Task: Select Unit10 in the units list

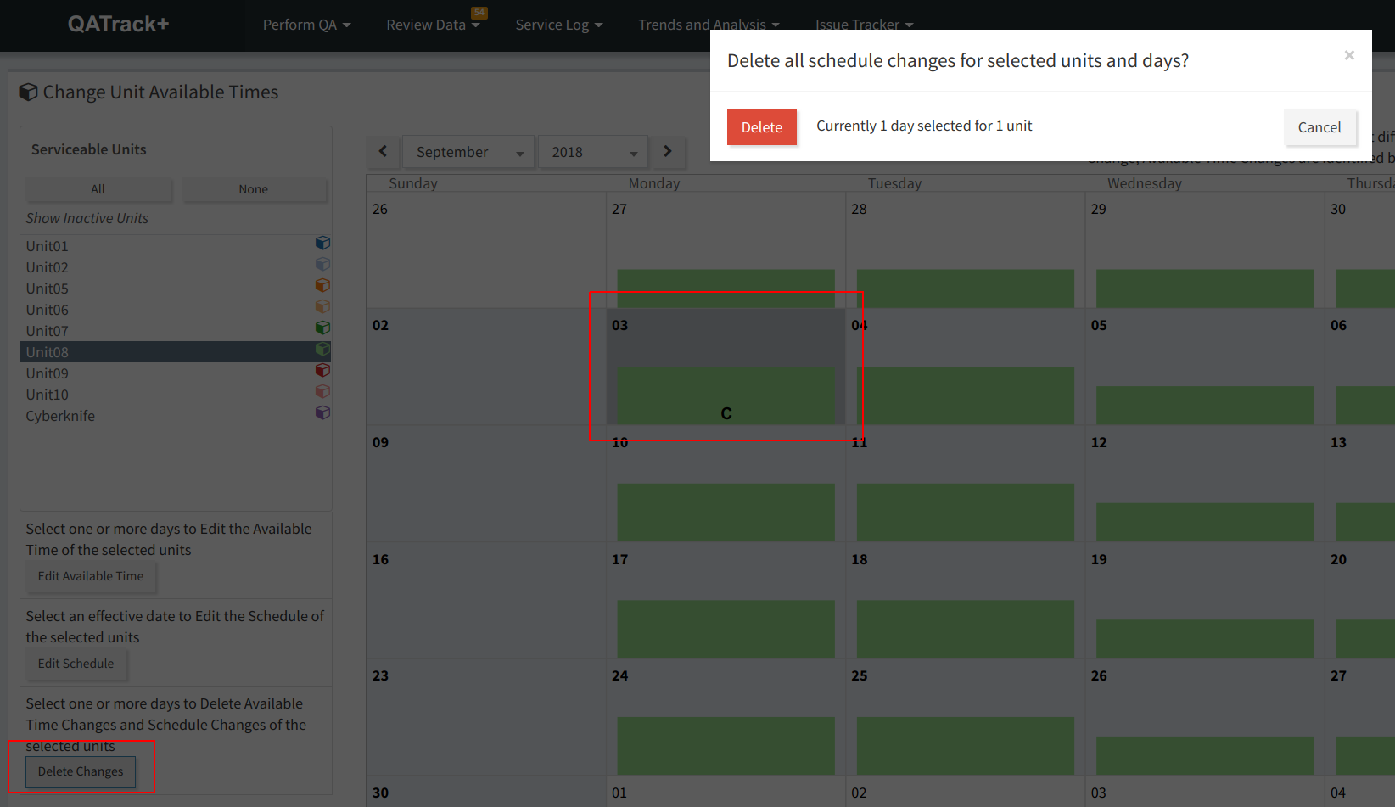Action: (176, 395)
